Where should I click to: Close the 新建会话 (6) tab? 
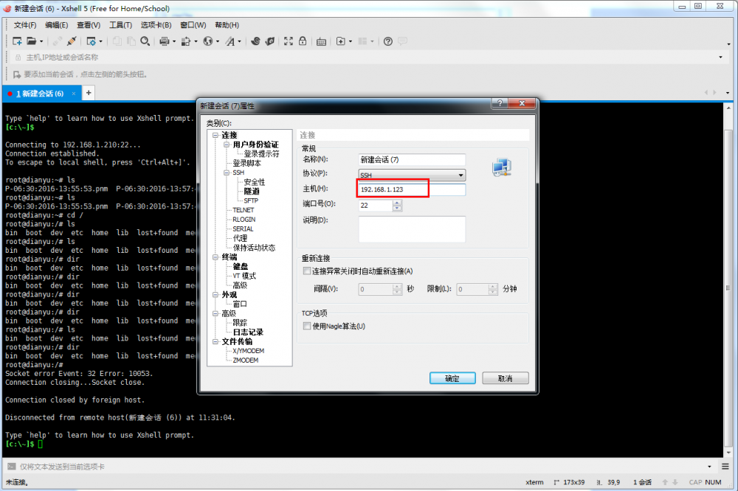tap(73, 94)
